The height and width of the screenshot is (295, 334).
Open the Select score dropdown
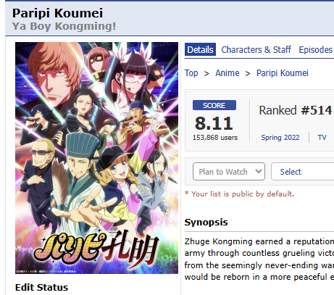[x=302, y=172]
